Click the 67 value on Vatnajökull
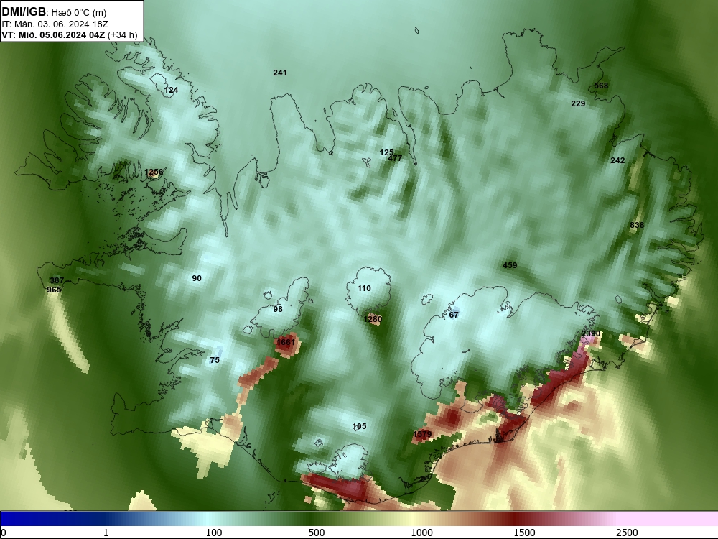The image size is (718, 539). click(454, 315)
